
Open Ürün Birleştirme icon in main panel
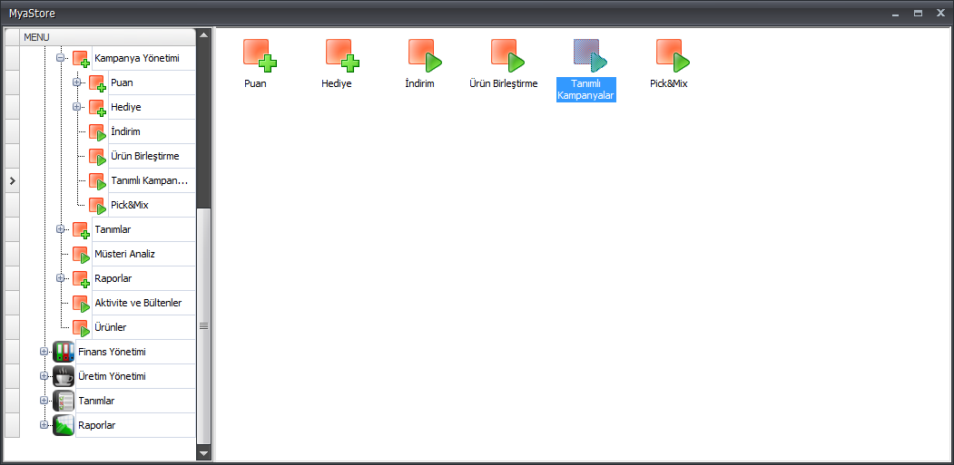[507, 55]
